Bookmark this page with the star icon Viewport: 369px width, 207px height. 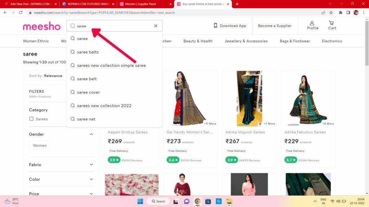pos(331,13)
